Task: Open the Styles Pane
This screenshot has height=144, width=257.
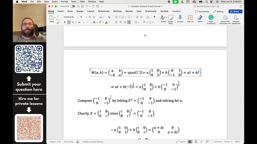Action: pos(171,19)
